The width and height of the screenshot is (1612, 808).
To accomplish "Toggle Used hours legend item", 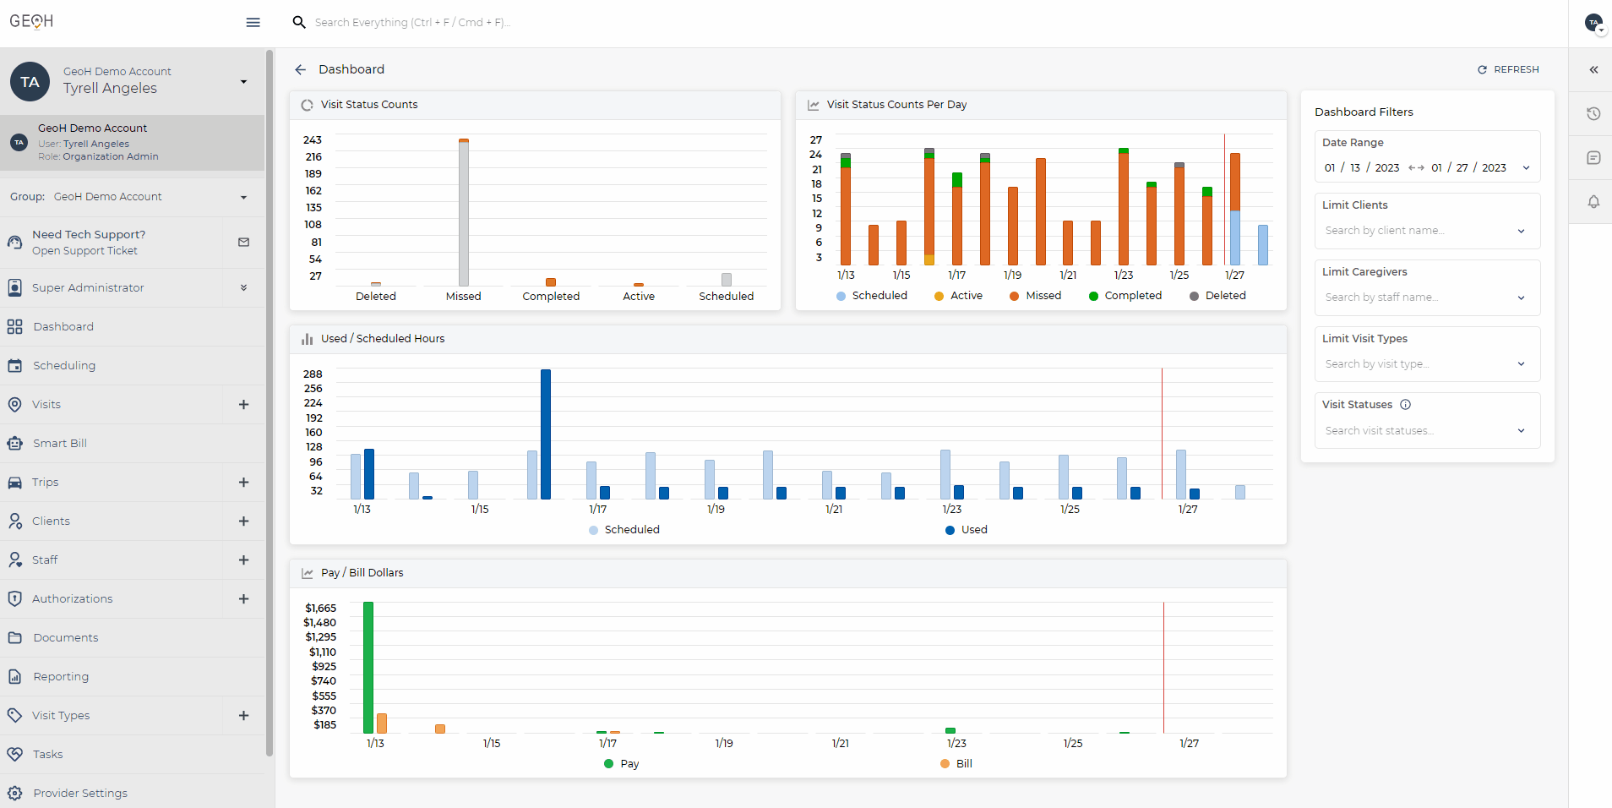I will [966, 530].
